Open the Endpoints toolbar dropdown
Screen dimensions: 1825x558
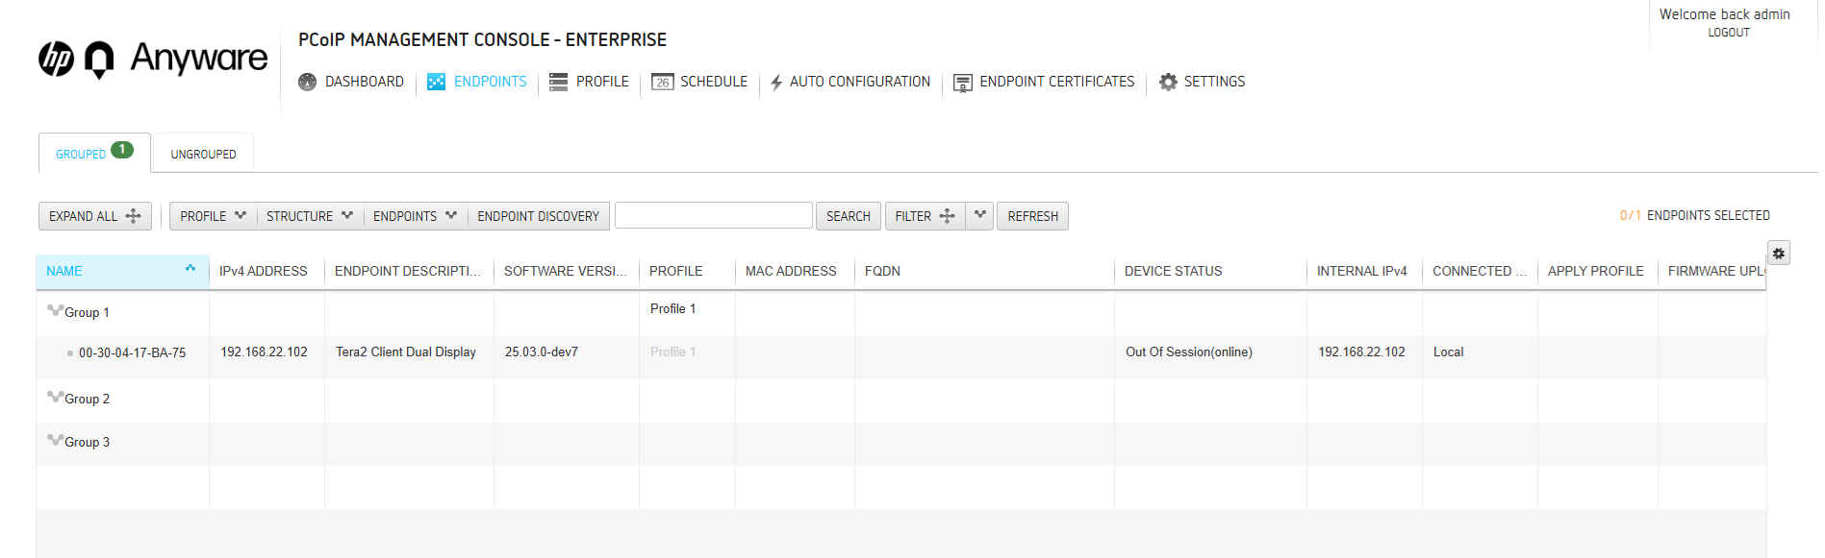tap(415, 216)
